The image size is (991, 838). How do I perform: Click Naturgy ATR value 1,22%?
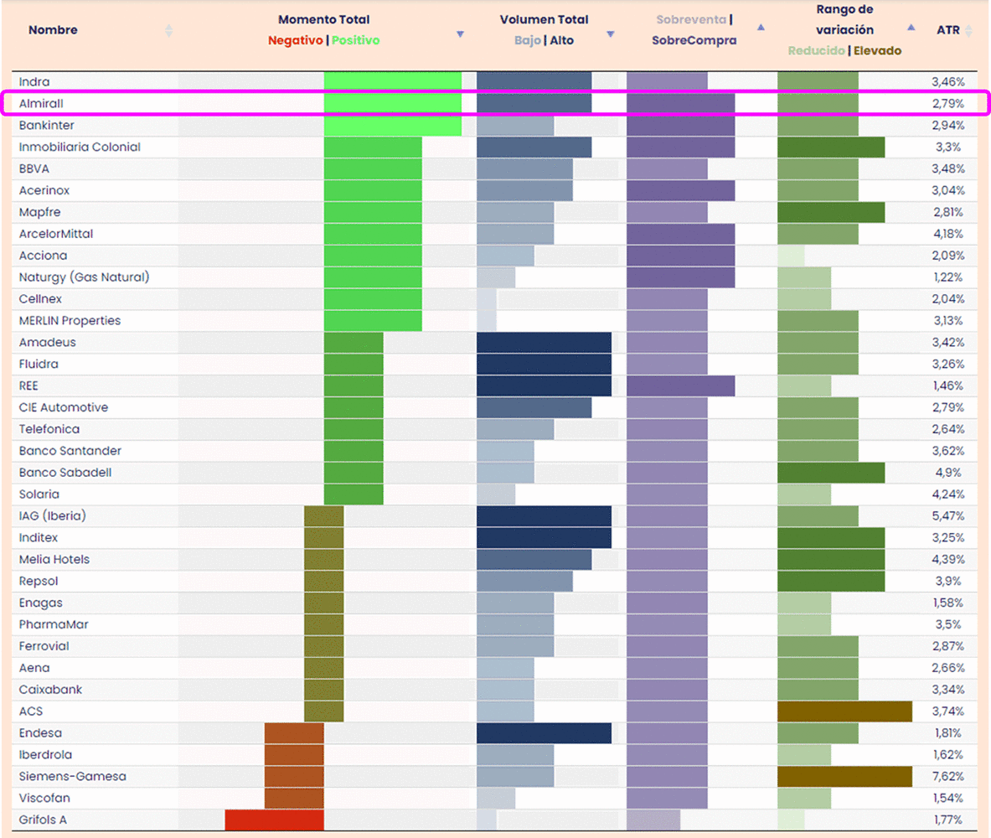click(947, 277)
